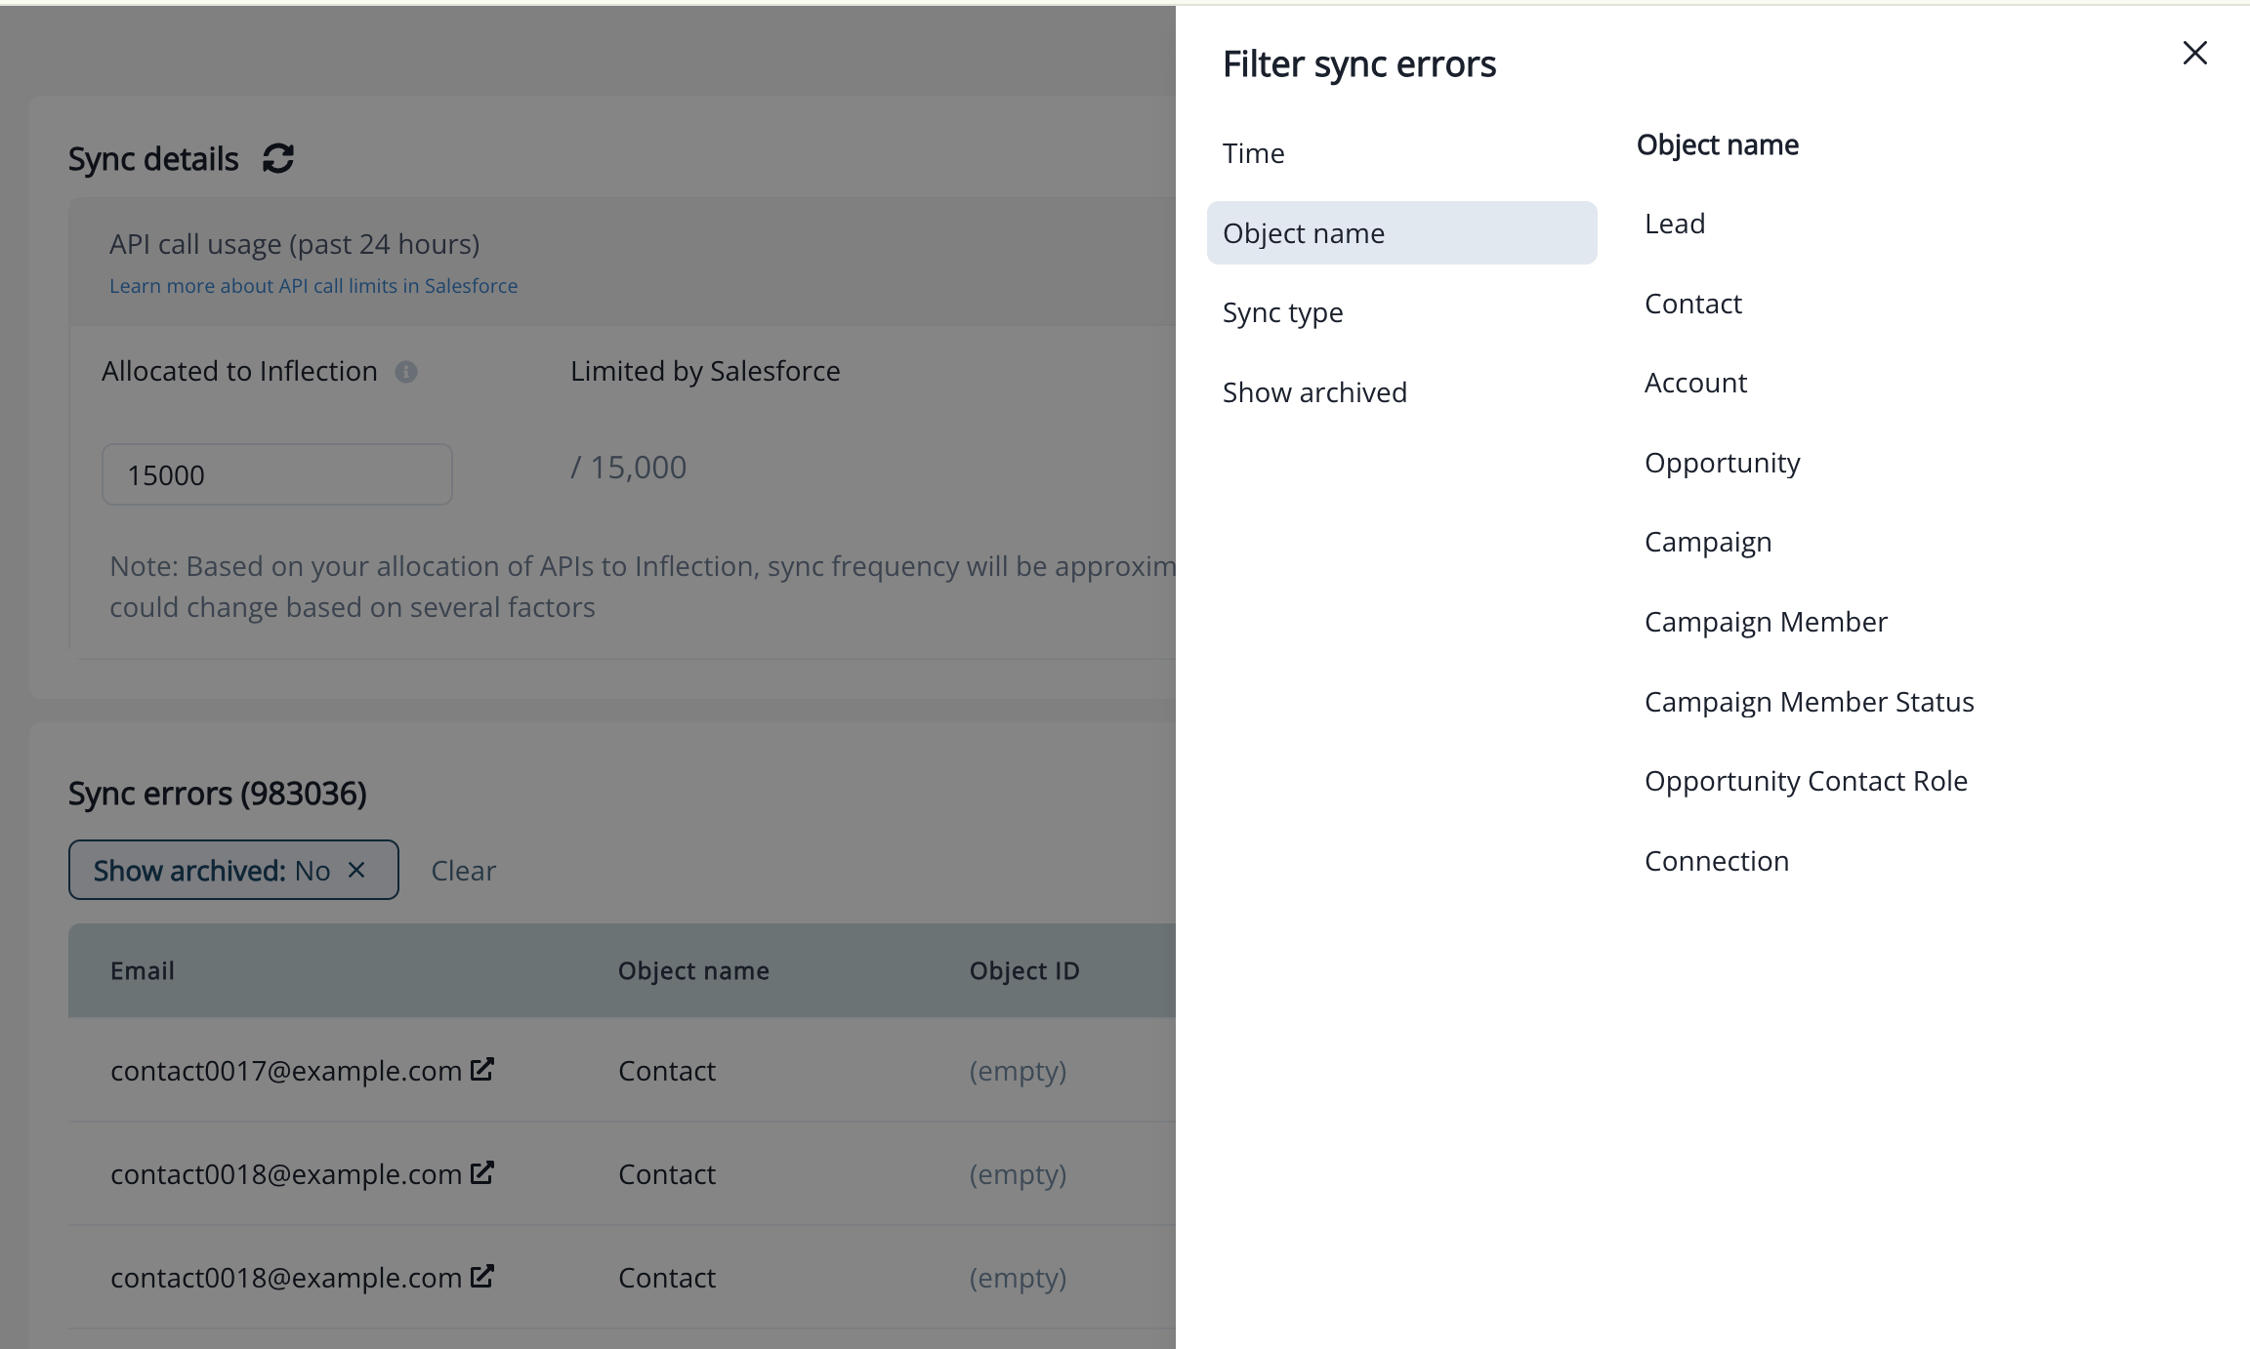Select the Sync type filter category
This screenshot has height=1349, width=2250.
pyautogui.click(x=1401, y=312)
